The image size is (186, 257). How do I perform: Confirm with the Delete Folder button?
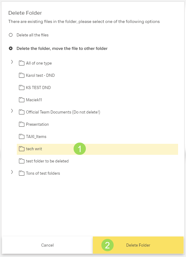pyautogui.click(x=138, y=245)
